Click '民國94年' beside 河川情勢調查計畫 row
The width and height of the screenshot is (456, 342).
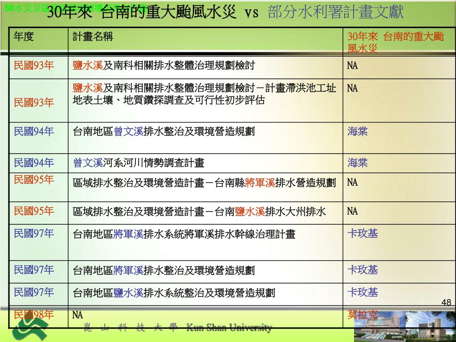[x=34, y=163]
